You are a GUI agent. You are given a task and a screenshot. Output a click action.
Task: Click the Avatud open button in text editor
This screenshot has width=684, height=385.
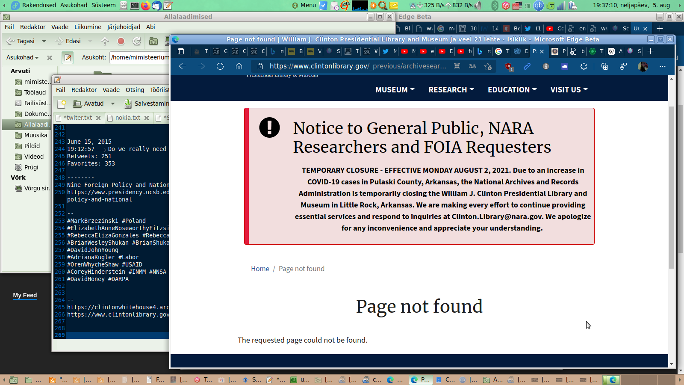coord(88,104)
